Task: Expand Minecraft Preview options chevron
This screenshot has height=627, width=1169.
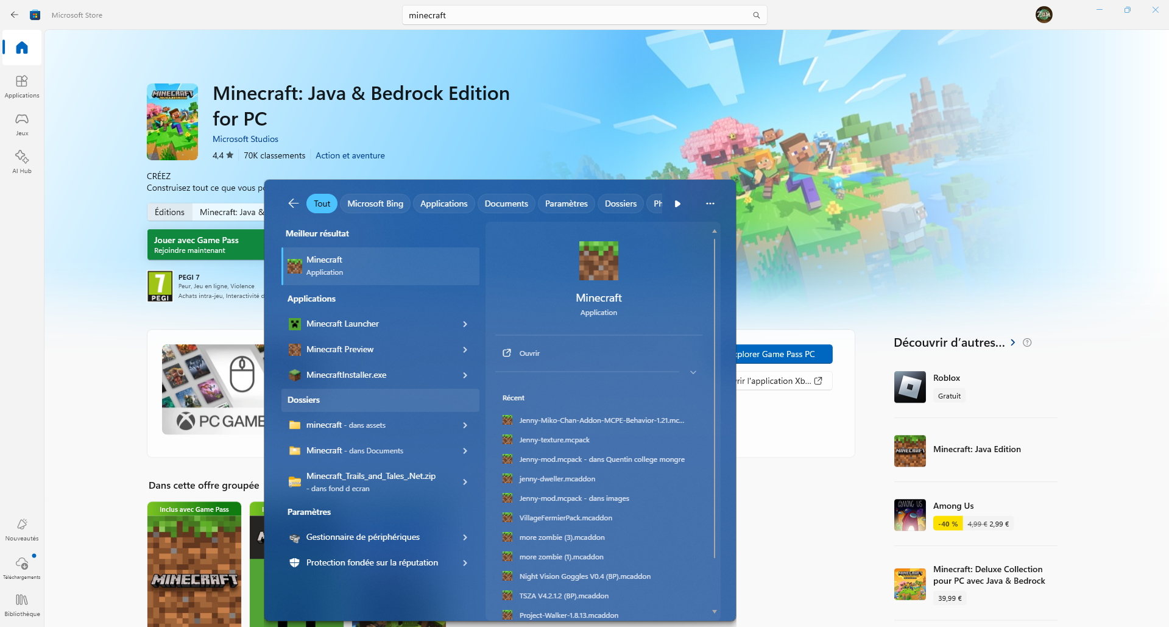Action: (x=465, y=350)
